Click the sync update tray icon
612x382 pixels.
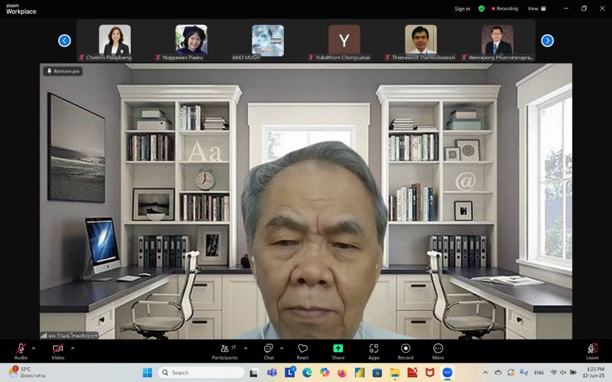510,372
